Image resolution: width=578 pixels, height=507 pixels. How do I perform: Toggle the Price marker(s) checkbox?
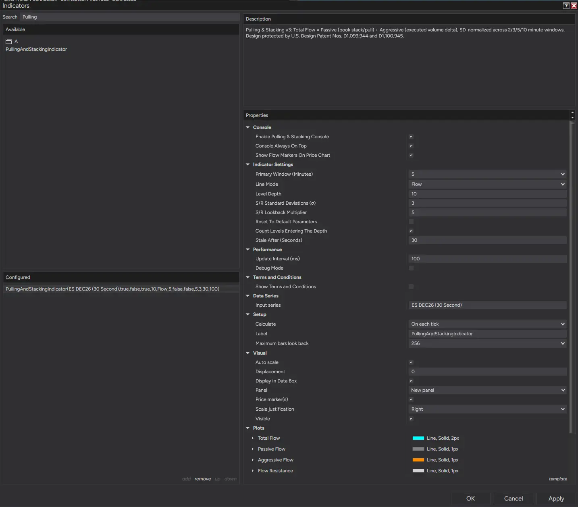point(411,399)
